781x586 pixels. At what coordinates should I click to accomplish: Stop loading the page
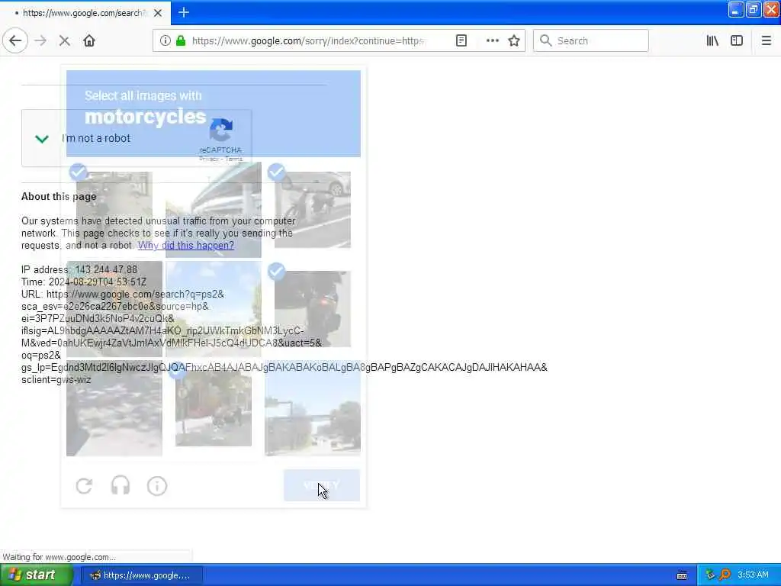tap(64, 41)
